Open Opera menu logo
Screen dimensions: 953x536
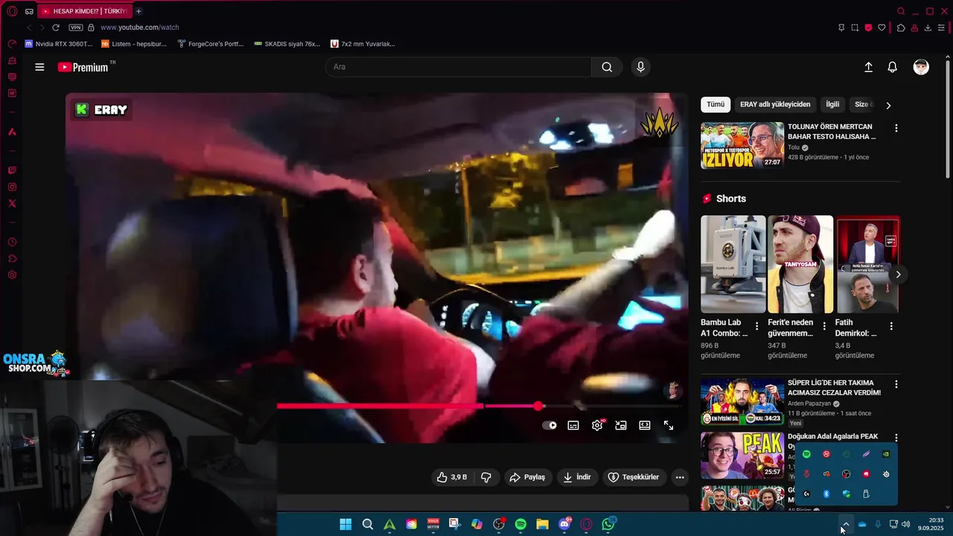(x=12, y=11)
